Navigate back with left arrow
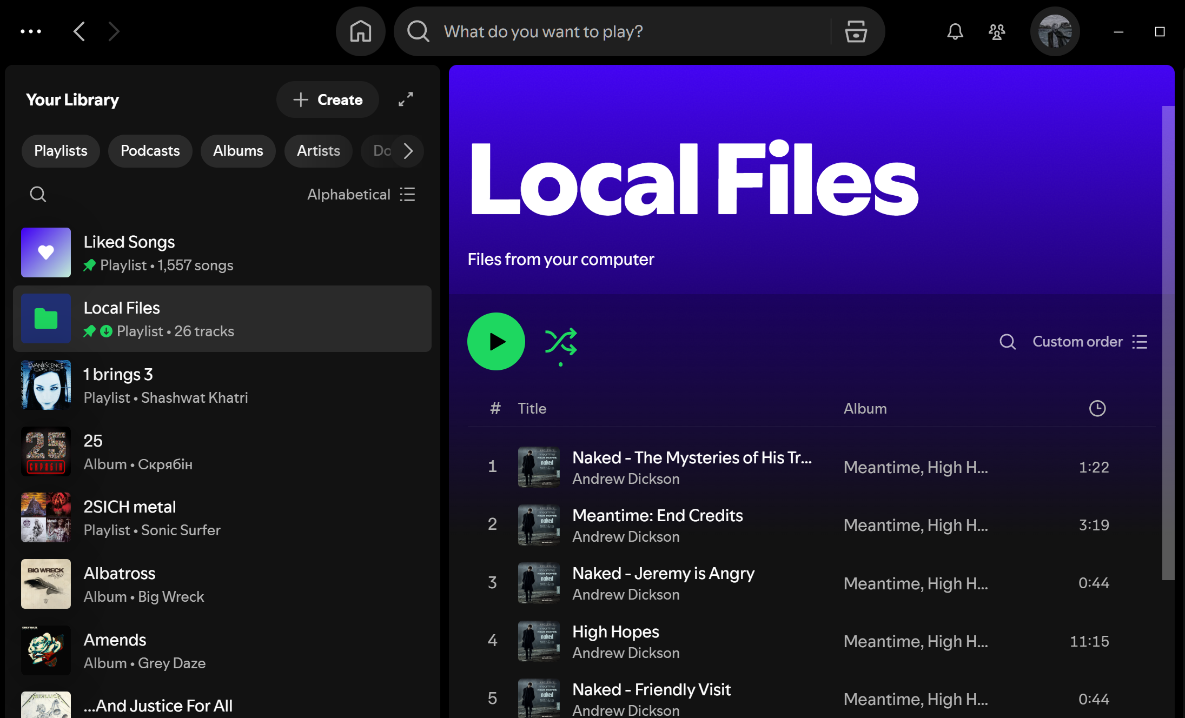Viewport: 1185px width, 718px height. (x=80, y=31)
